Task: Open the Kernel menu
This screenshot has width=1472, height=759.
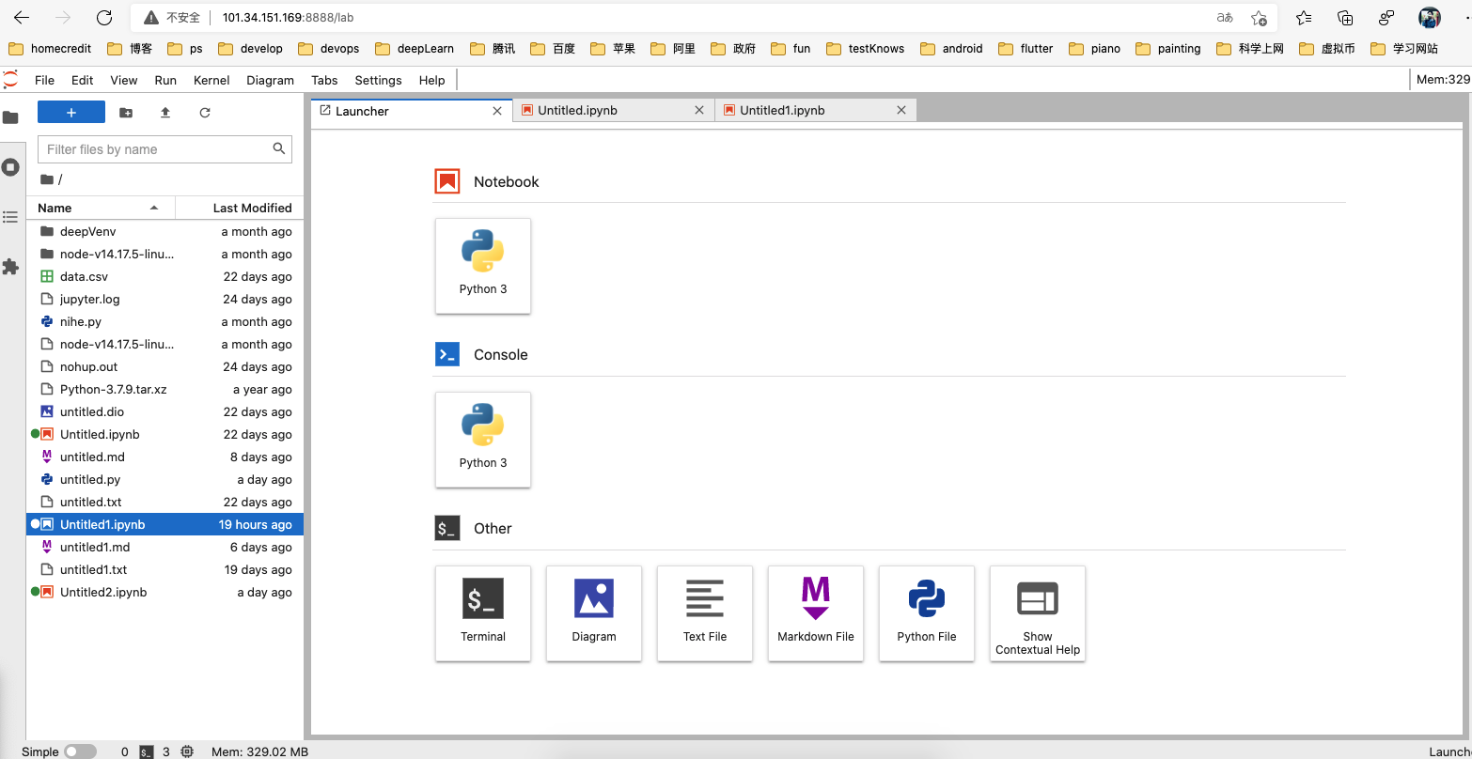Action: [x=211, y=80]
